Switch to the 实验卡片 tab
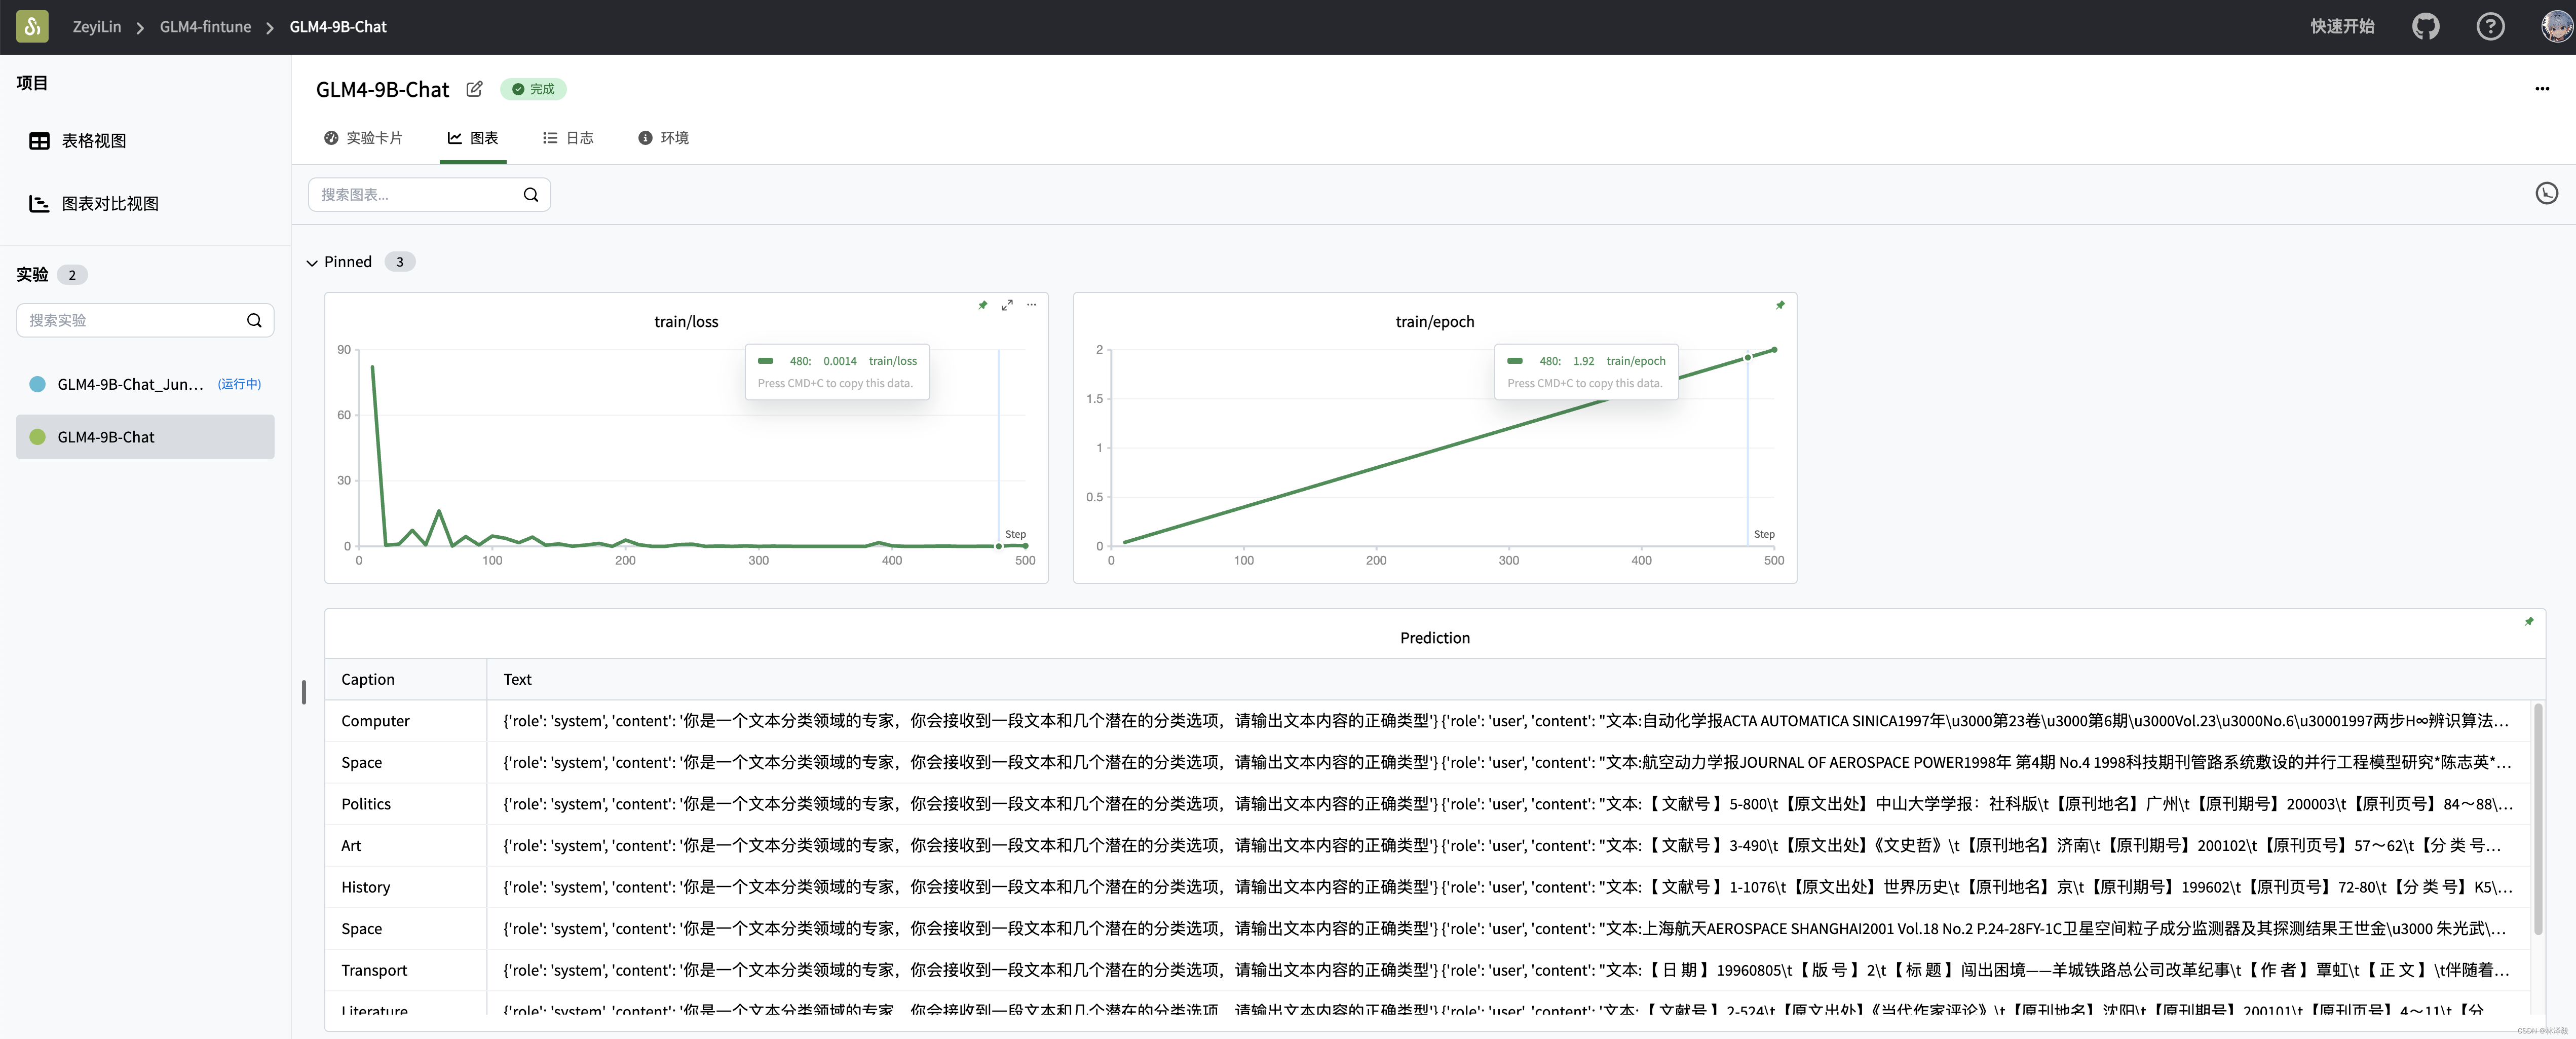This screenshot has height=1039, width=2576. 363,138
